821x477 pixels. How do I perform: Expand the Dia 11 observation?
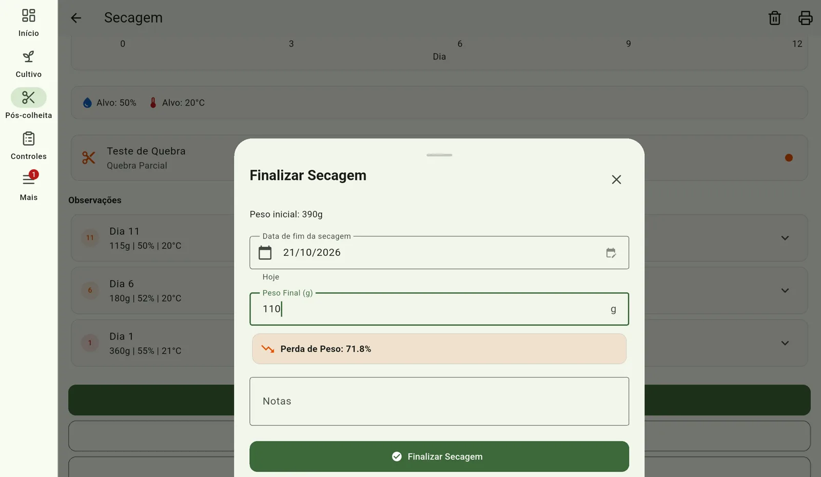click(x=785, y=238)
